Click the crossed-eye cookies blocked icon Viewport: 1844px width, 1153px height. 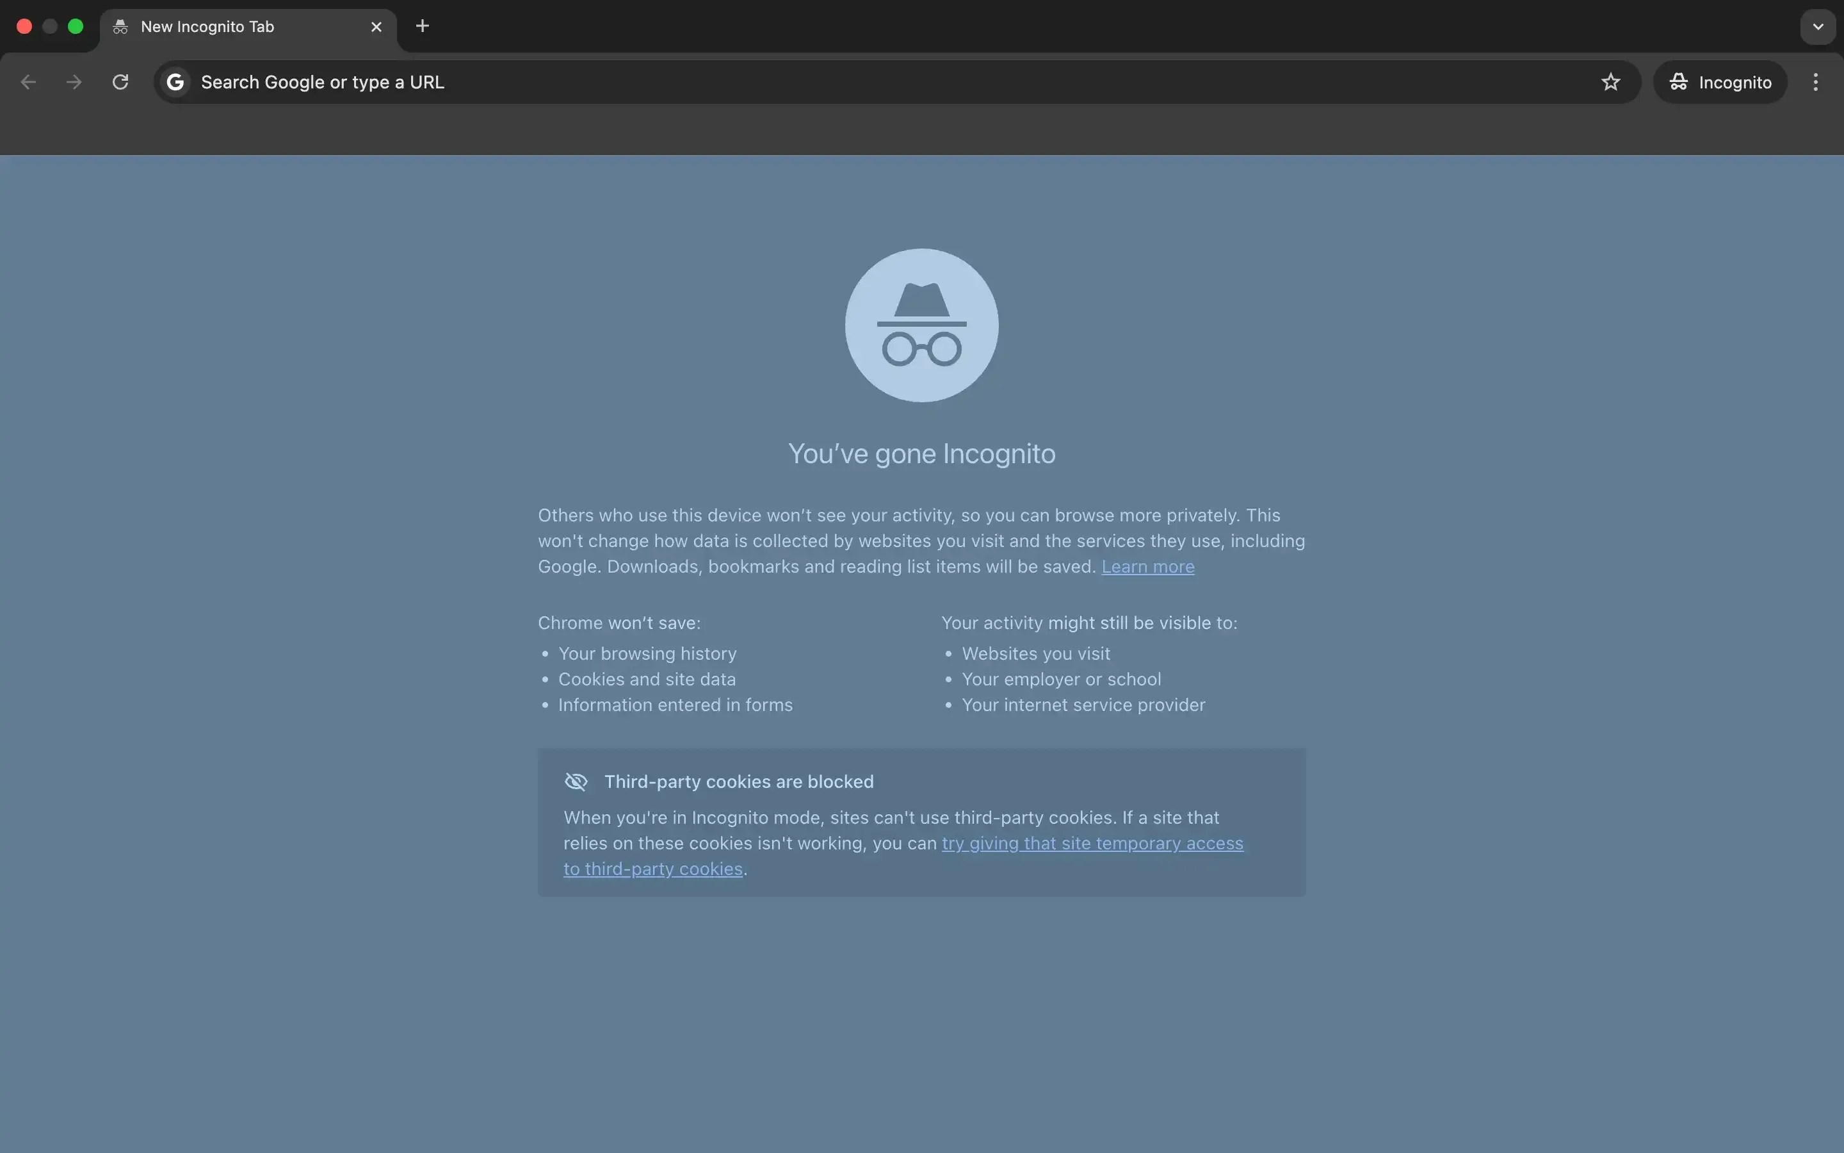[x=576, y=781]
